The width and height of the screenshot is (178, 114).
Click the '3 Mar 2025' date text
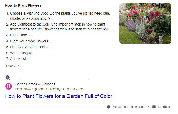(x=13, y=66)
